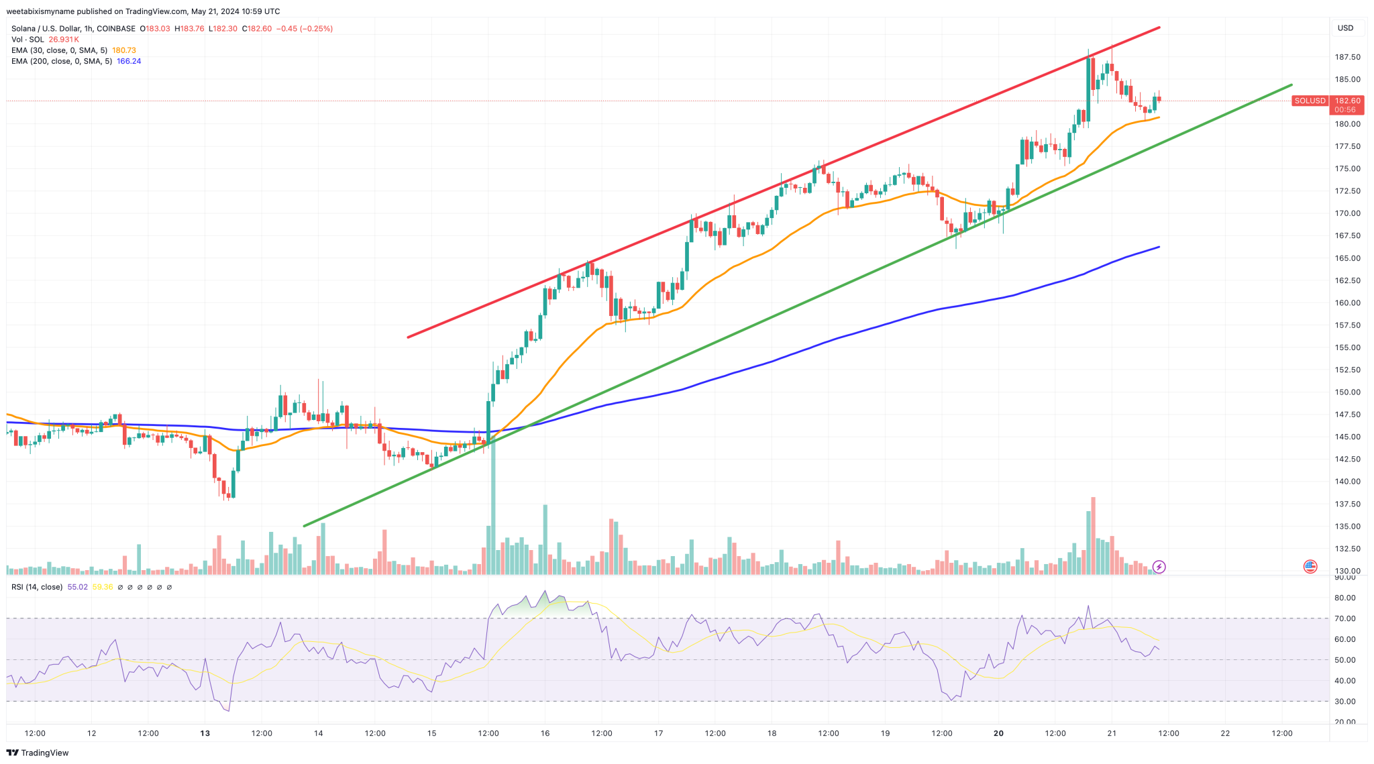Click the bold 13 date on time axis
The image size is (1374, 764).
click(205, 733)
